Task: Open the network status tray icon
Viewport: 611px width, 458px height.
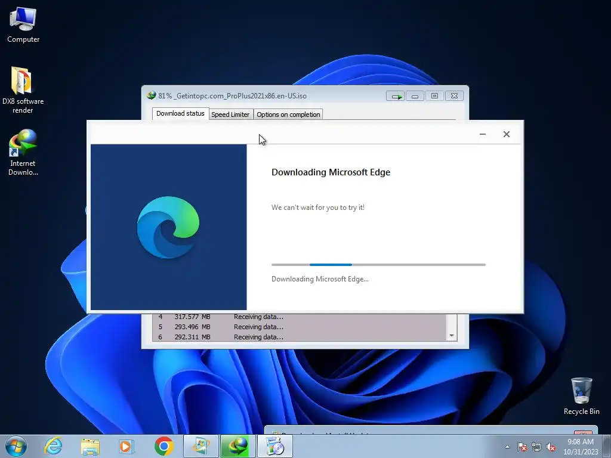Action: point(536,447)
